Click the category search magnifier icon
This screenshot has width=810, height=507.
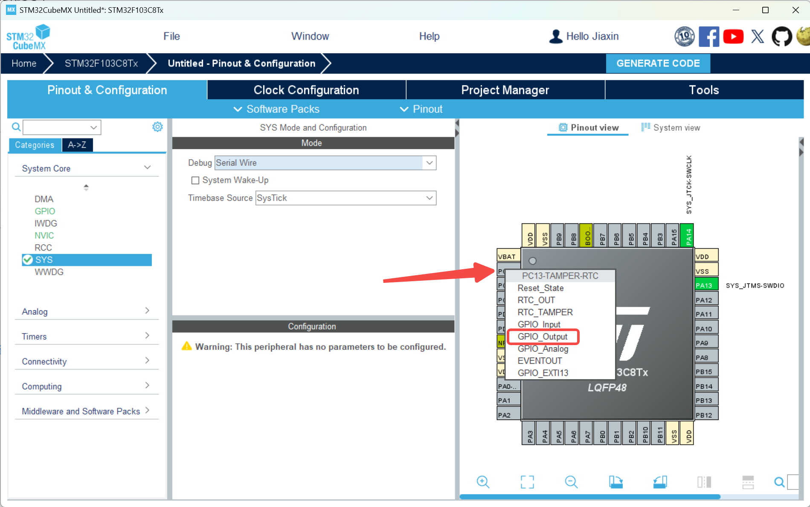click(16, 127)
